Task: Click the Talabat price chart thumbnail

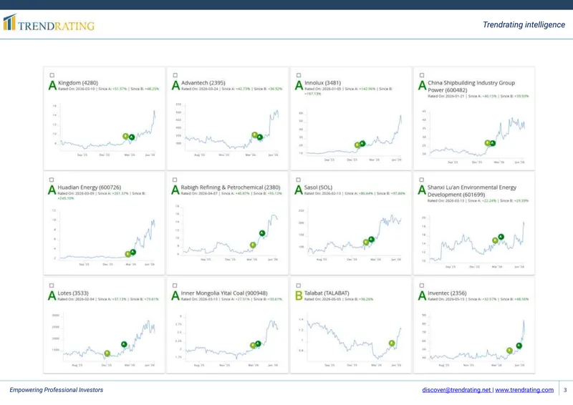Action: click(351, 341)
